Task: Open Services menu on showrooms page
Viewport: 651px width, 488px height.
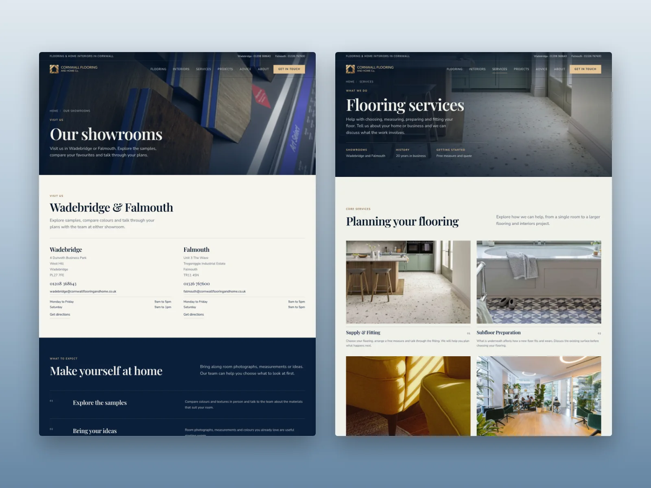Action: coord(203,69)
